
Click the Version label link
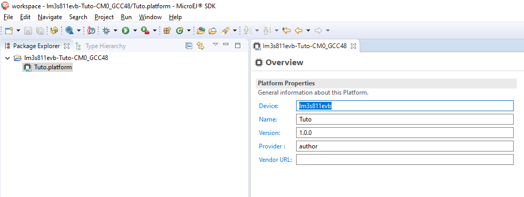click(269, 133)
